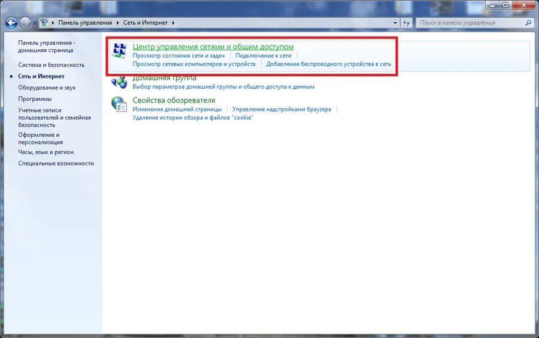Click the Forward navigation arrow
Image resolution: width=539 pixels, height=338 pixels.
25,23
